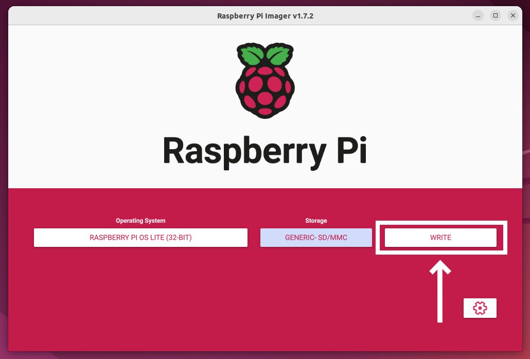Open advanced settings gear icon
The height and width of the screenshot is (359, 530).
(480, 308)
